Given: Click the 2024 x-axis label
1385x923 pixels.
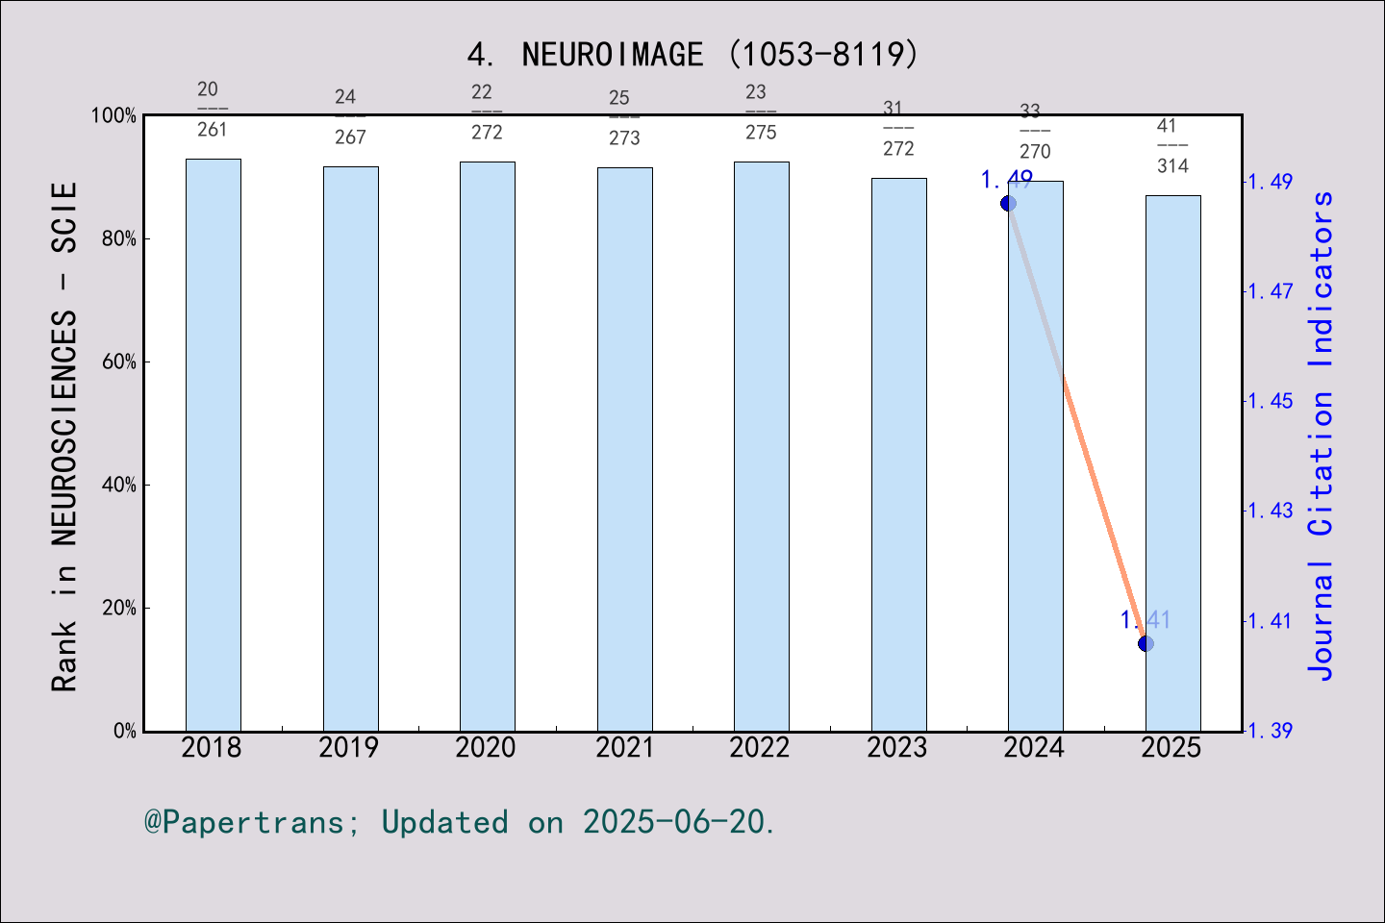Looking at the screenshot, I should (x=1034, y=747).
